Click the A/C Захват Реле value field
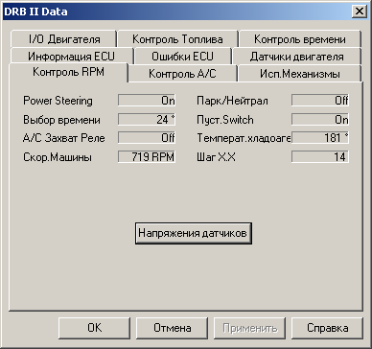372x349 pixels. pos(147,138)
